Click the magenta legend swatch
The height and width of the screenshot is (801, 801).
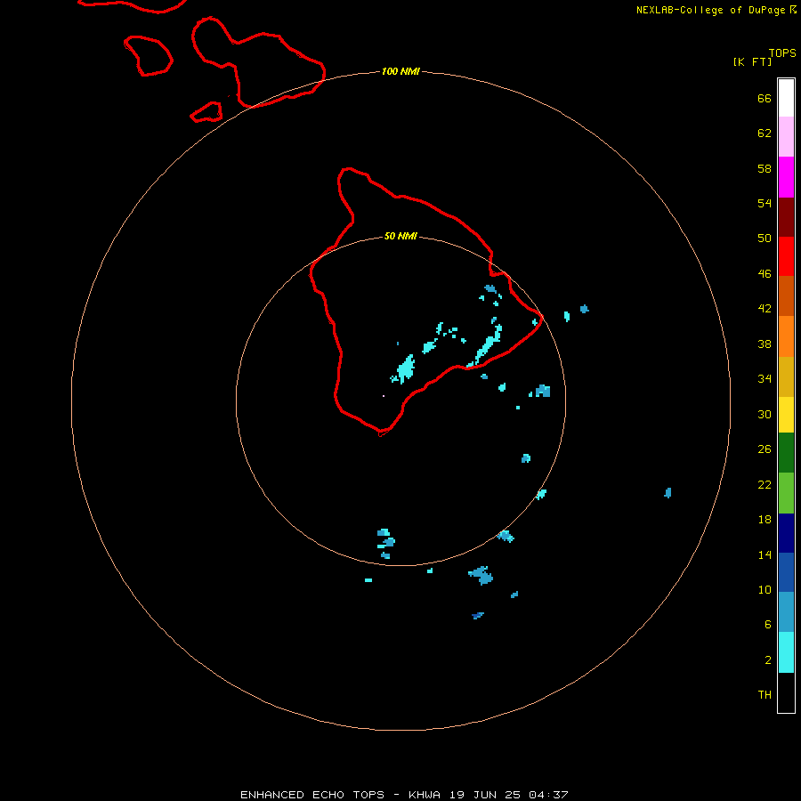click(x=786, y=177)
